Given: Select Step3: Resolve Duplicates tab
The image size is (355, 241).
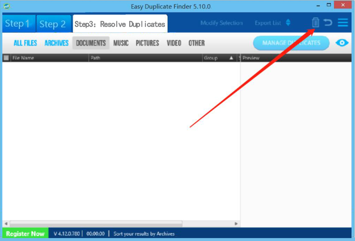Looking at the screenshot, I should tap(120, 24).
